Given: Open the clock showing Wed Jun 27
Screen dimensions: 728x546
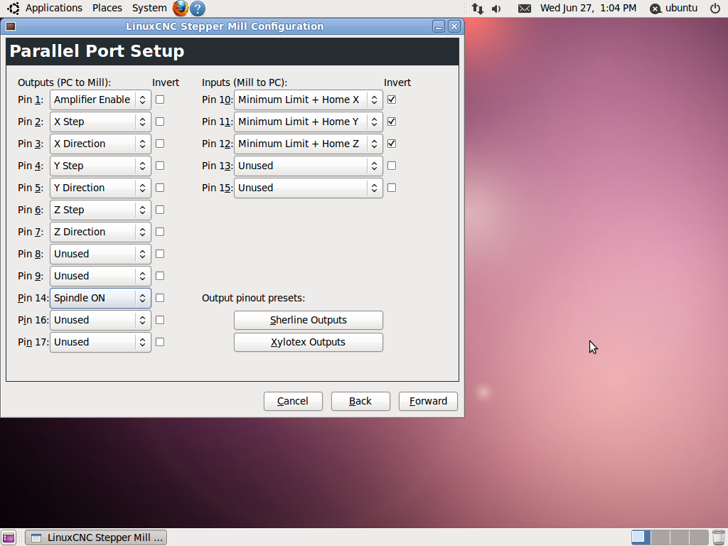Looking at the screenshot, I should click(588, 9).
